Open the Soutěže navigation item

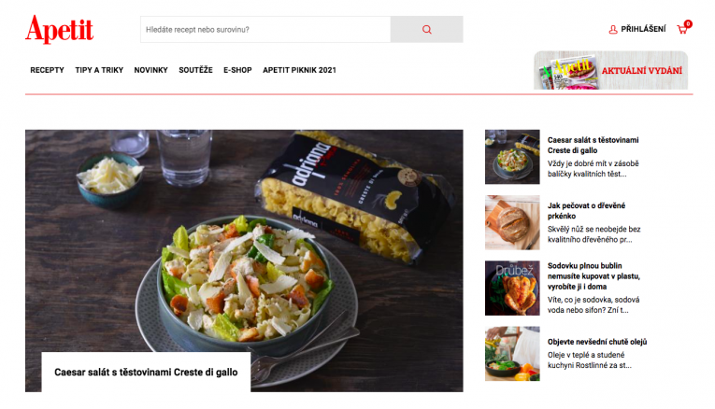point(195,70)
